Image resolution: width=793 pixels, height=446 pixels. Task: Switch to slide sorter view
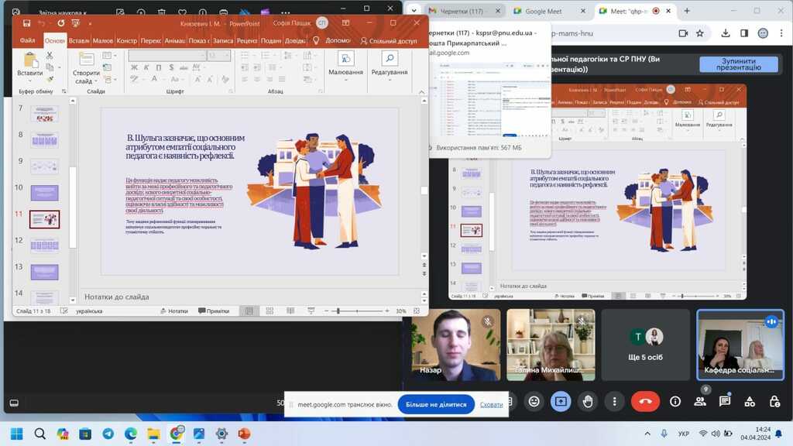tap(267, 310)
